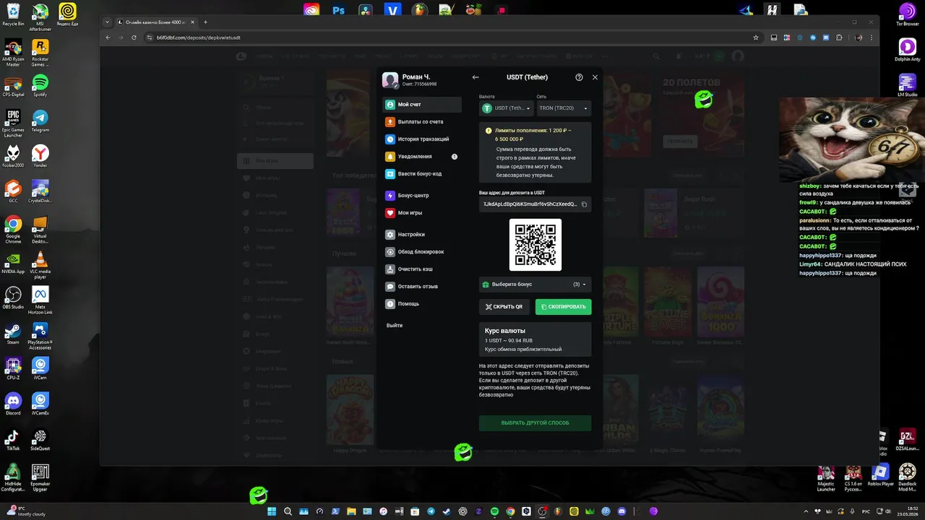Open Spotify desktop shortcut
Viewport: 925px width, 520px height.
tap(40, 85)
